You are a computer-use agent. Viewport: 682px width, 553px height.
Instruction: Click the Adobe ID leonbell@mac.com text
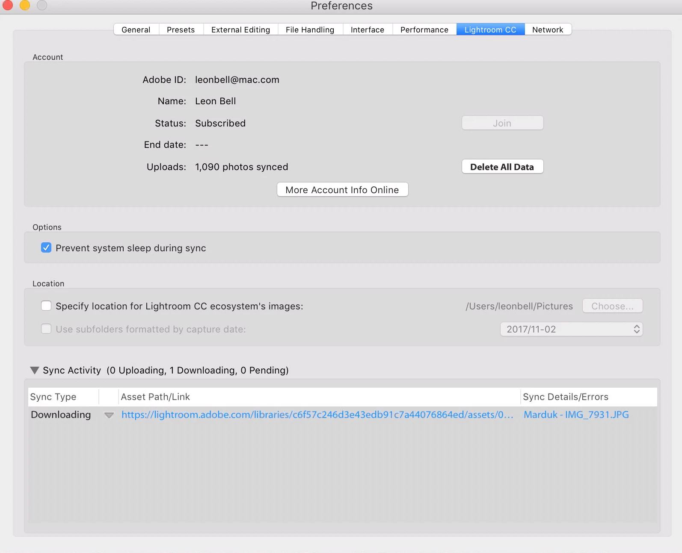tap(237, 80)
